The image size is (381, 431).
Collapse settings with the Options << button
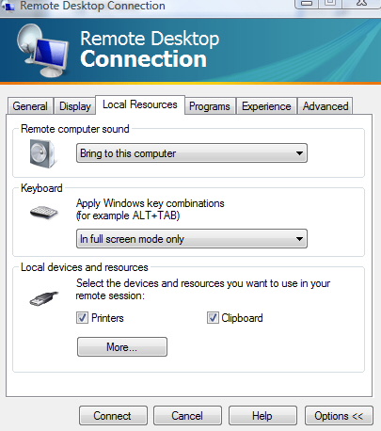(x=339, y=416)
